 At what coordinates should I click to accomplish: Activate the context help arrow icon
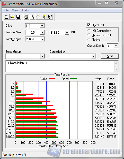point(50,17)
